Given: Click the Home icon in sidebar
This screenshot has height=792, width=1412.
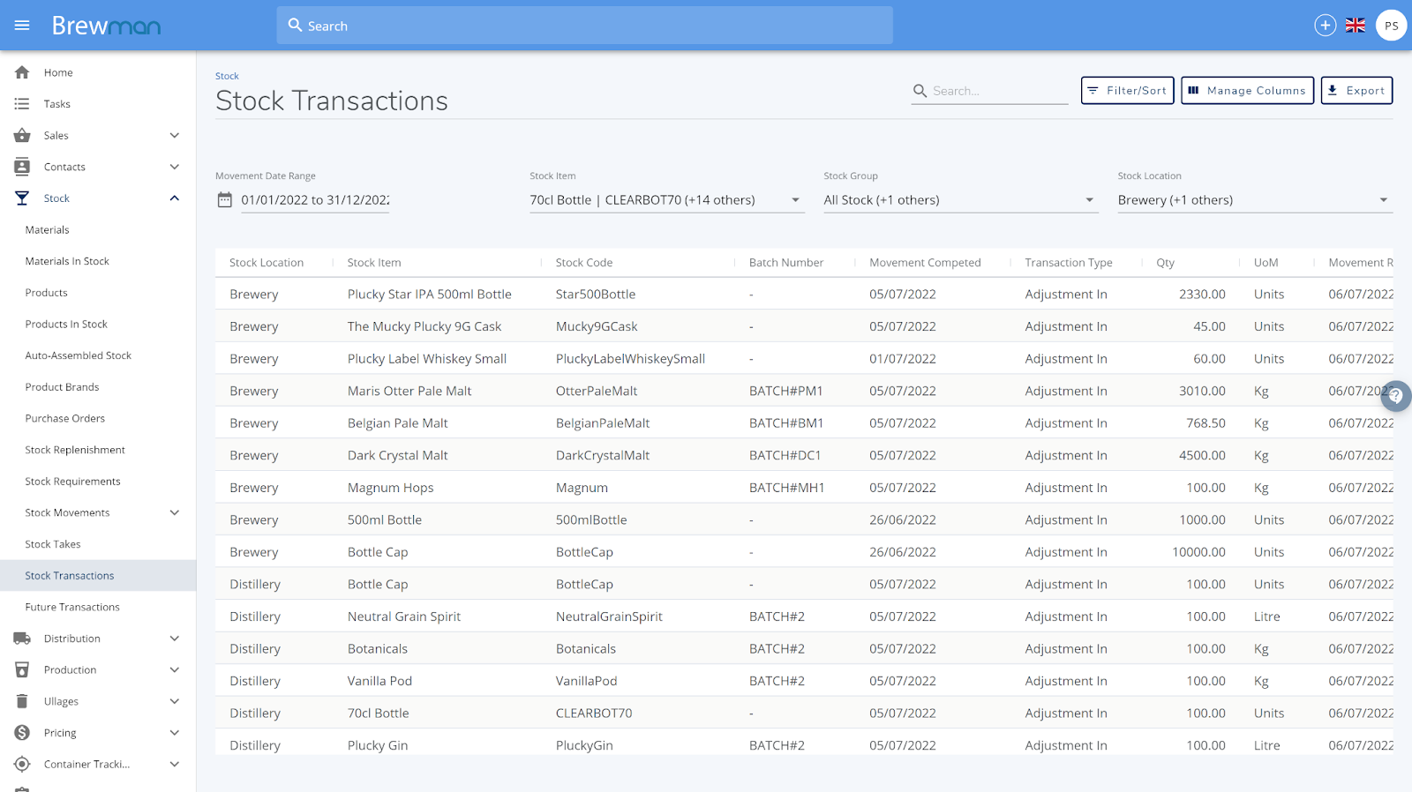Looking at the screenshot, I should pos(22,72).
